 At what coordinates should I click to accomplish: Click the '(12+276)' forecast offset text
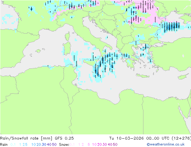(181, 138)
